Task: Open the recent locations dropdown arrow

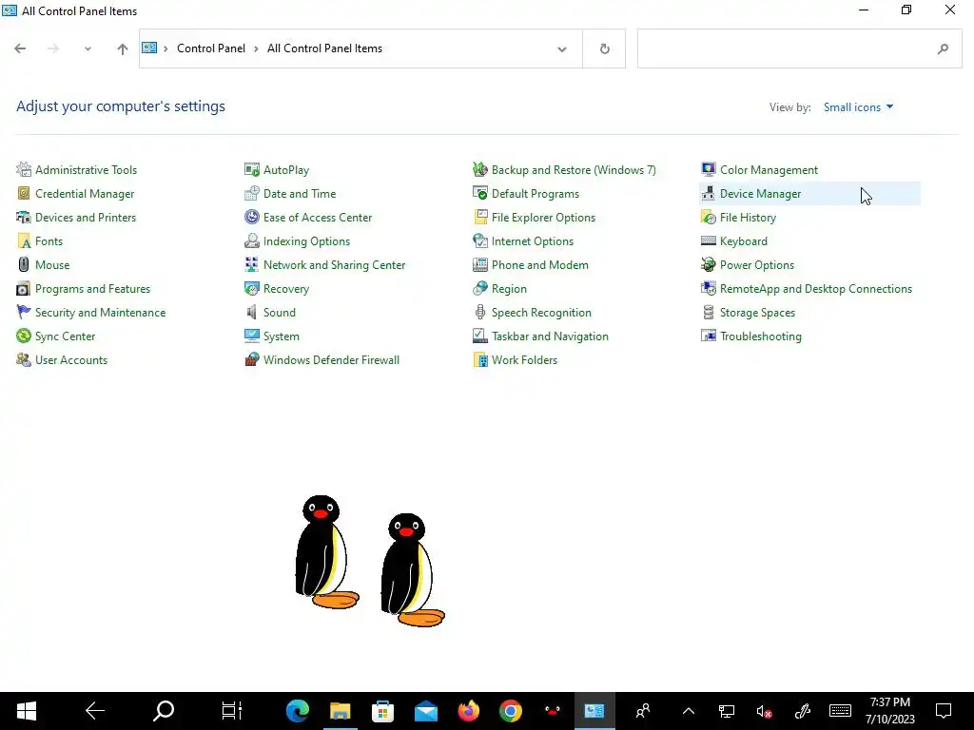Action: [x=88, y=48]
